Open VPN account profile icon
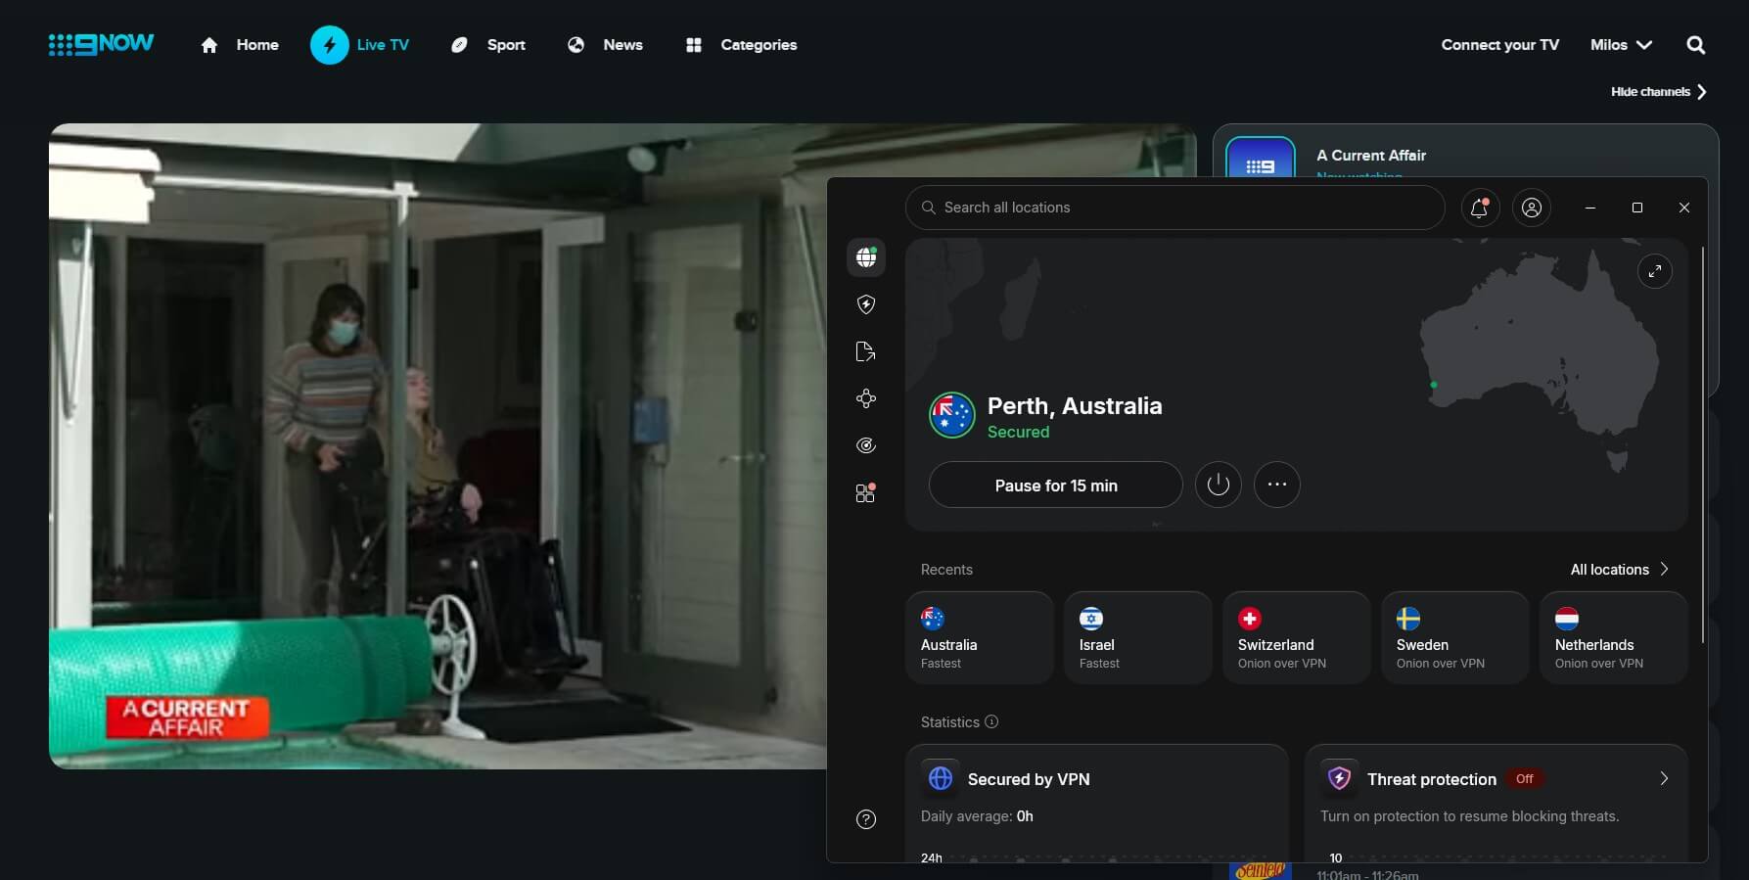 point(1532,208)
